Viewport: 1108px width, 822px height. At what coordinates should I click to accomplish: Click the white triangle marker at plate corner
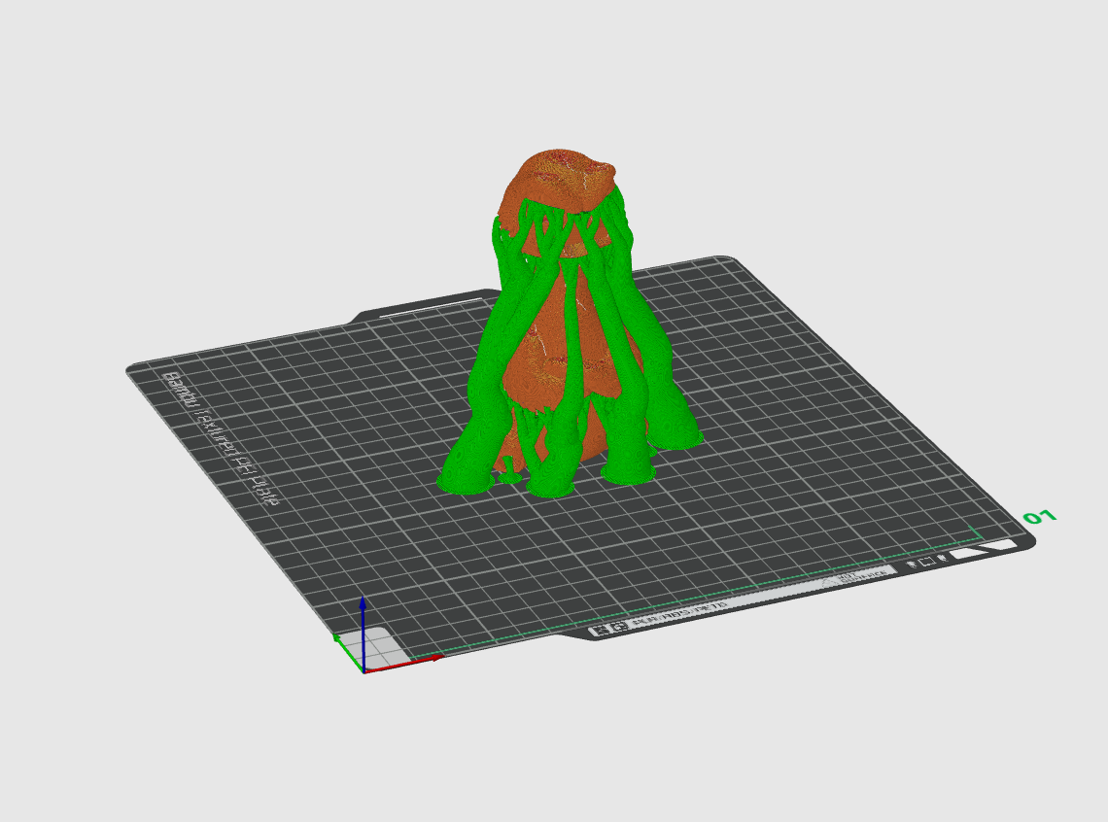click(x=967, y=553)
